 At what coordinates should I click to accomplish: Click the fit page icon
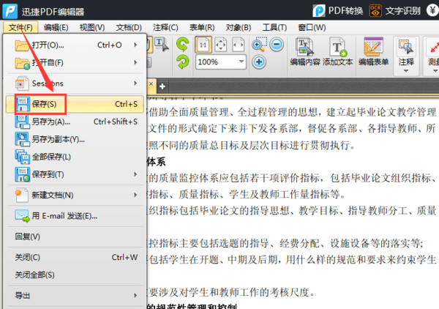(x=221, y=45)
